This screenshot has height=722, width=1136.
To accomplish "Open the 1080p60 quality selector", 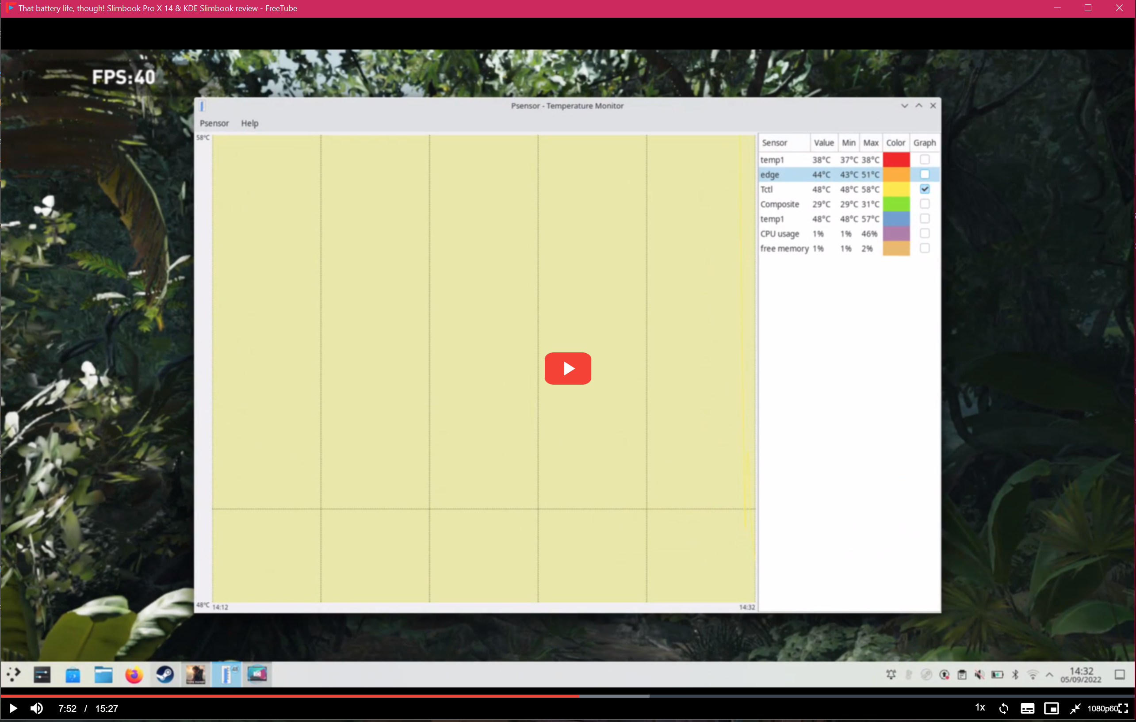I will tap(1102, 708).
